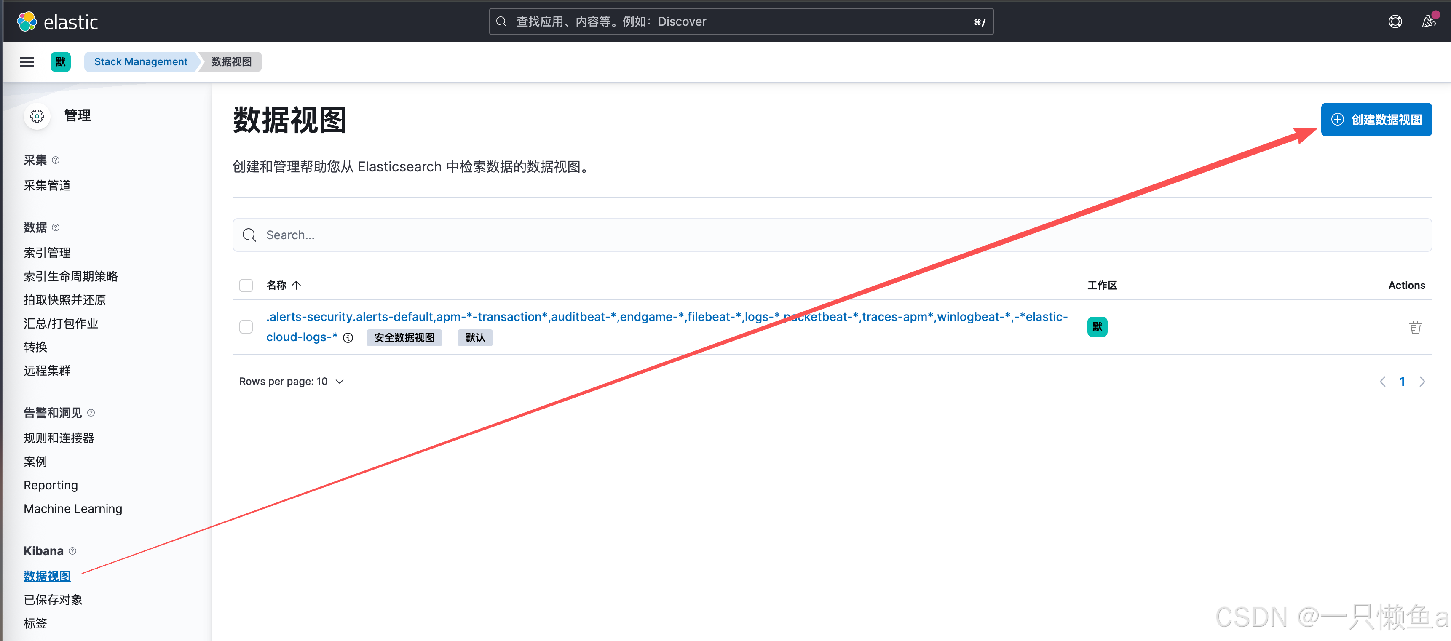1451x641 pixels.
Task: Open the help lifebuoy icon
Action: 1395,22
